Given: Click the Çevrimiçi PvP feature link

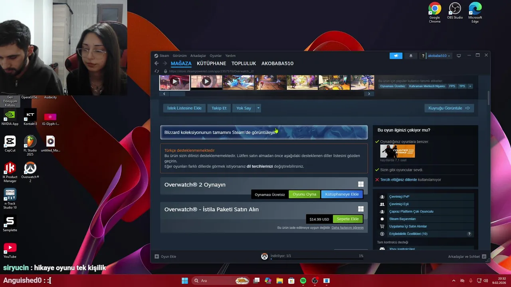Looking at the screenshot, I should (399, 197).
